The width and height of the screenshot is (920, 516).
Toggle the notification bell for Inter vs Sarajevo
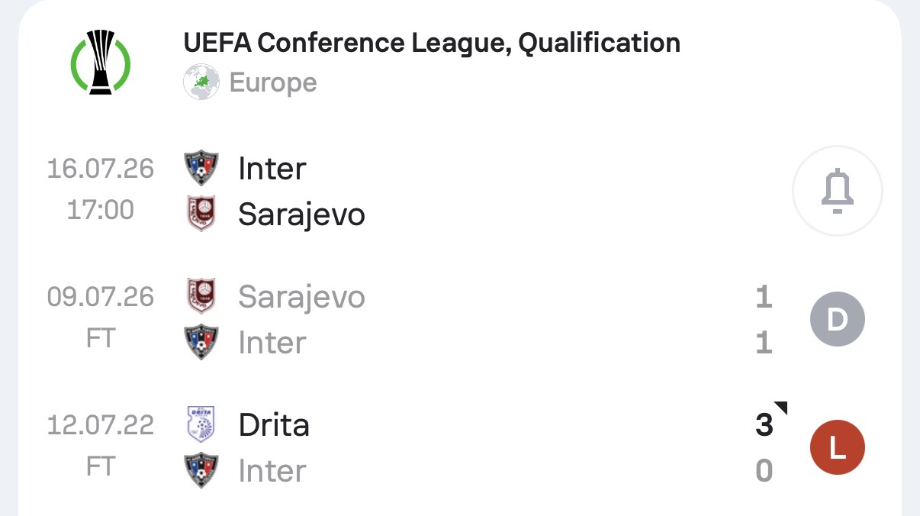pyautogui.click(x=838, y=192)
